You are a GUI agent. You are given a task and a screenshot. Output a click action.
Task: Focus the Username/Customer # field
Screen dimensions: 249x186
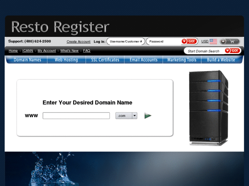pos(126,41)
